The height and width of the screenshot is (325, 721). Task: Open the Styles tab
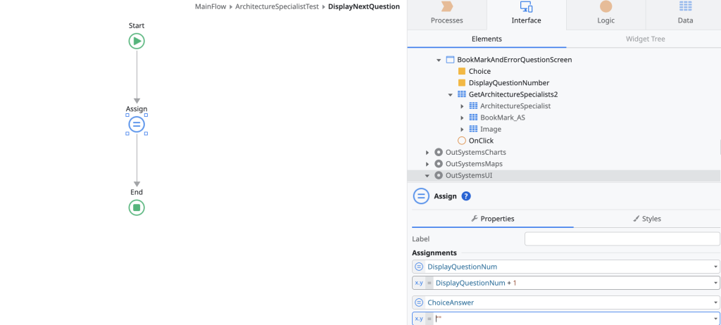[647, 219]
